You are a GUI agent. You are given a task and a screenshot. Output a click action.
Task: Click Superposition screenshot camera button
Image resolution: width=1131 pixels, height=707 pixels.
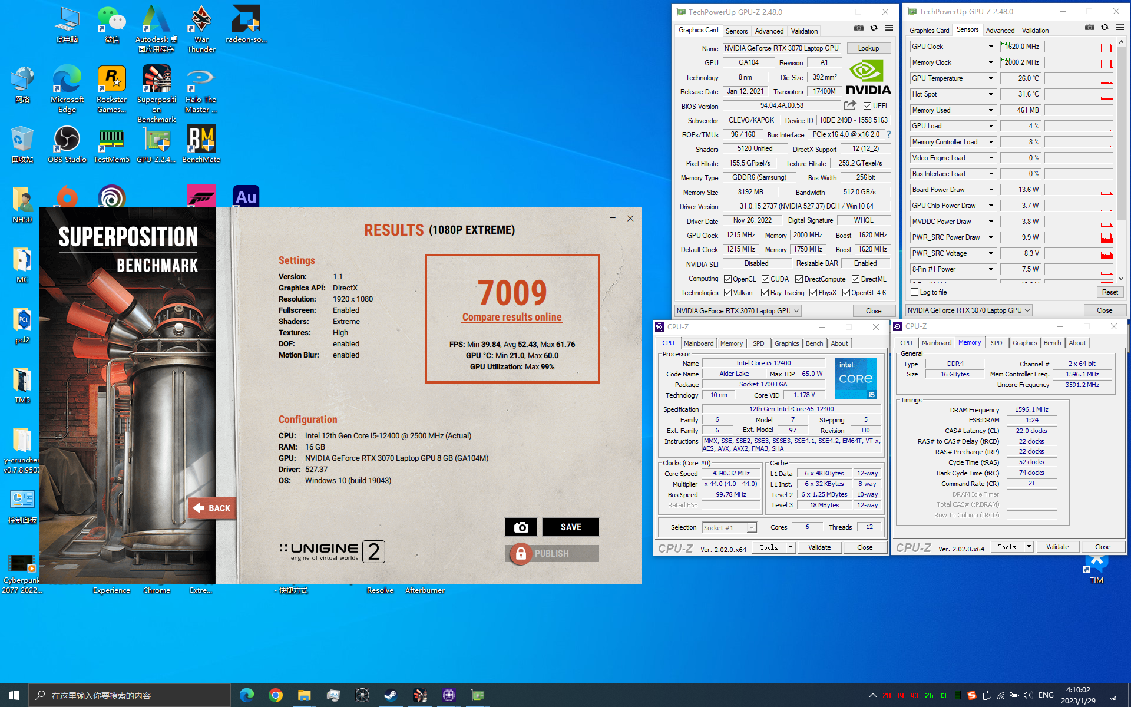[x=521, y=527]
